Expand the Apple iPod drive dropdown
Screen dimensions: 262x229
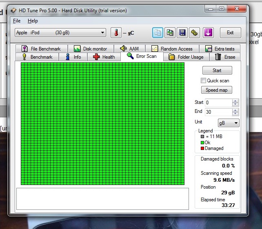pos(60,33)
